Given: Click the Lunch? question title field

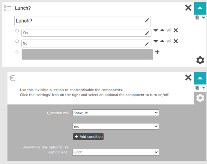Looking at the screenshot, I should (83, 21).
